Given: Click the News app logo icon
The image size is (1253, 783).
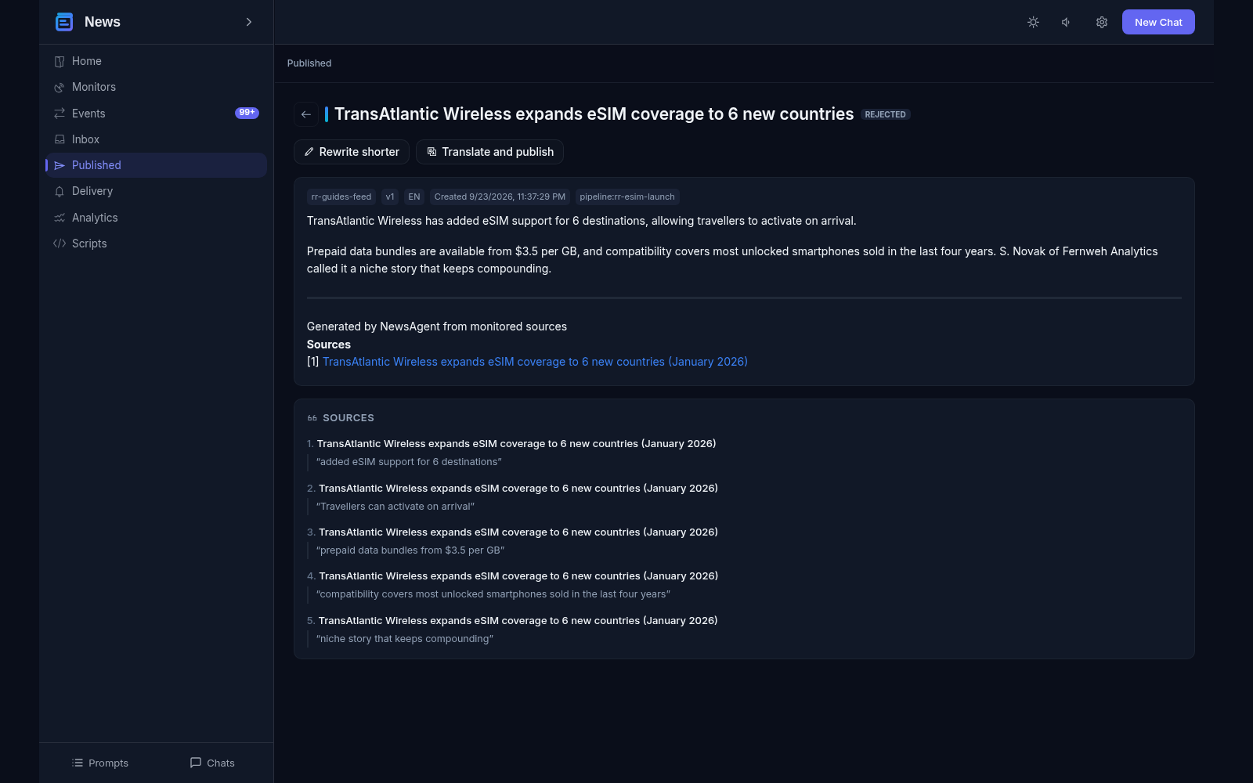Looking at the screenshot, I should pyautogui.click(x=64, y=22).
